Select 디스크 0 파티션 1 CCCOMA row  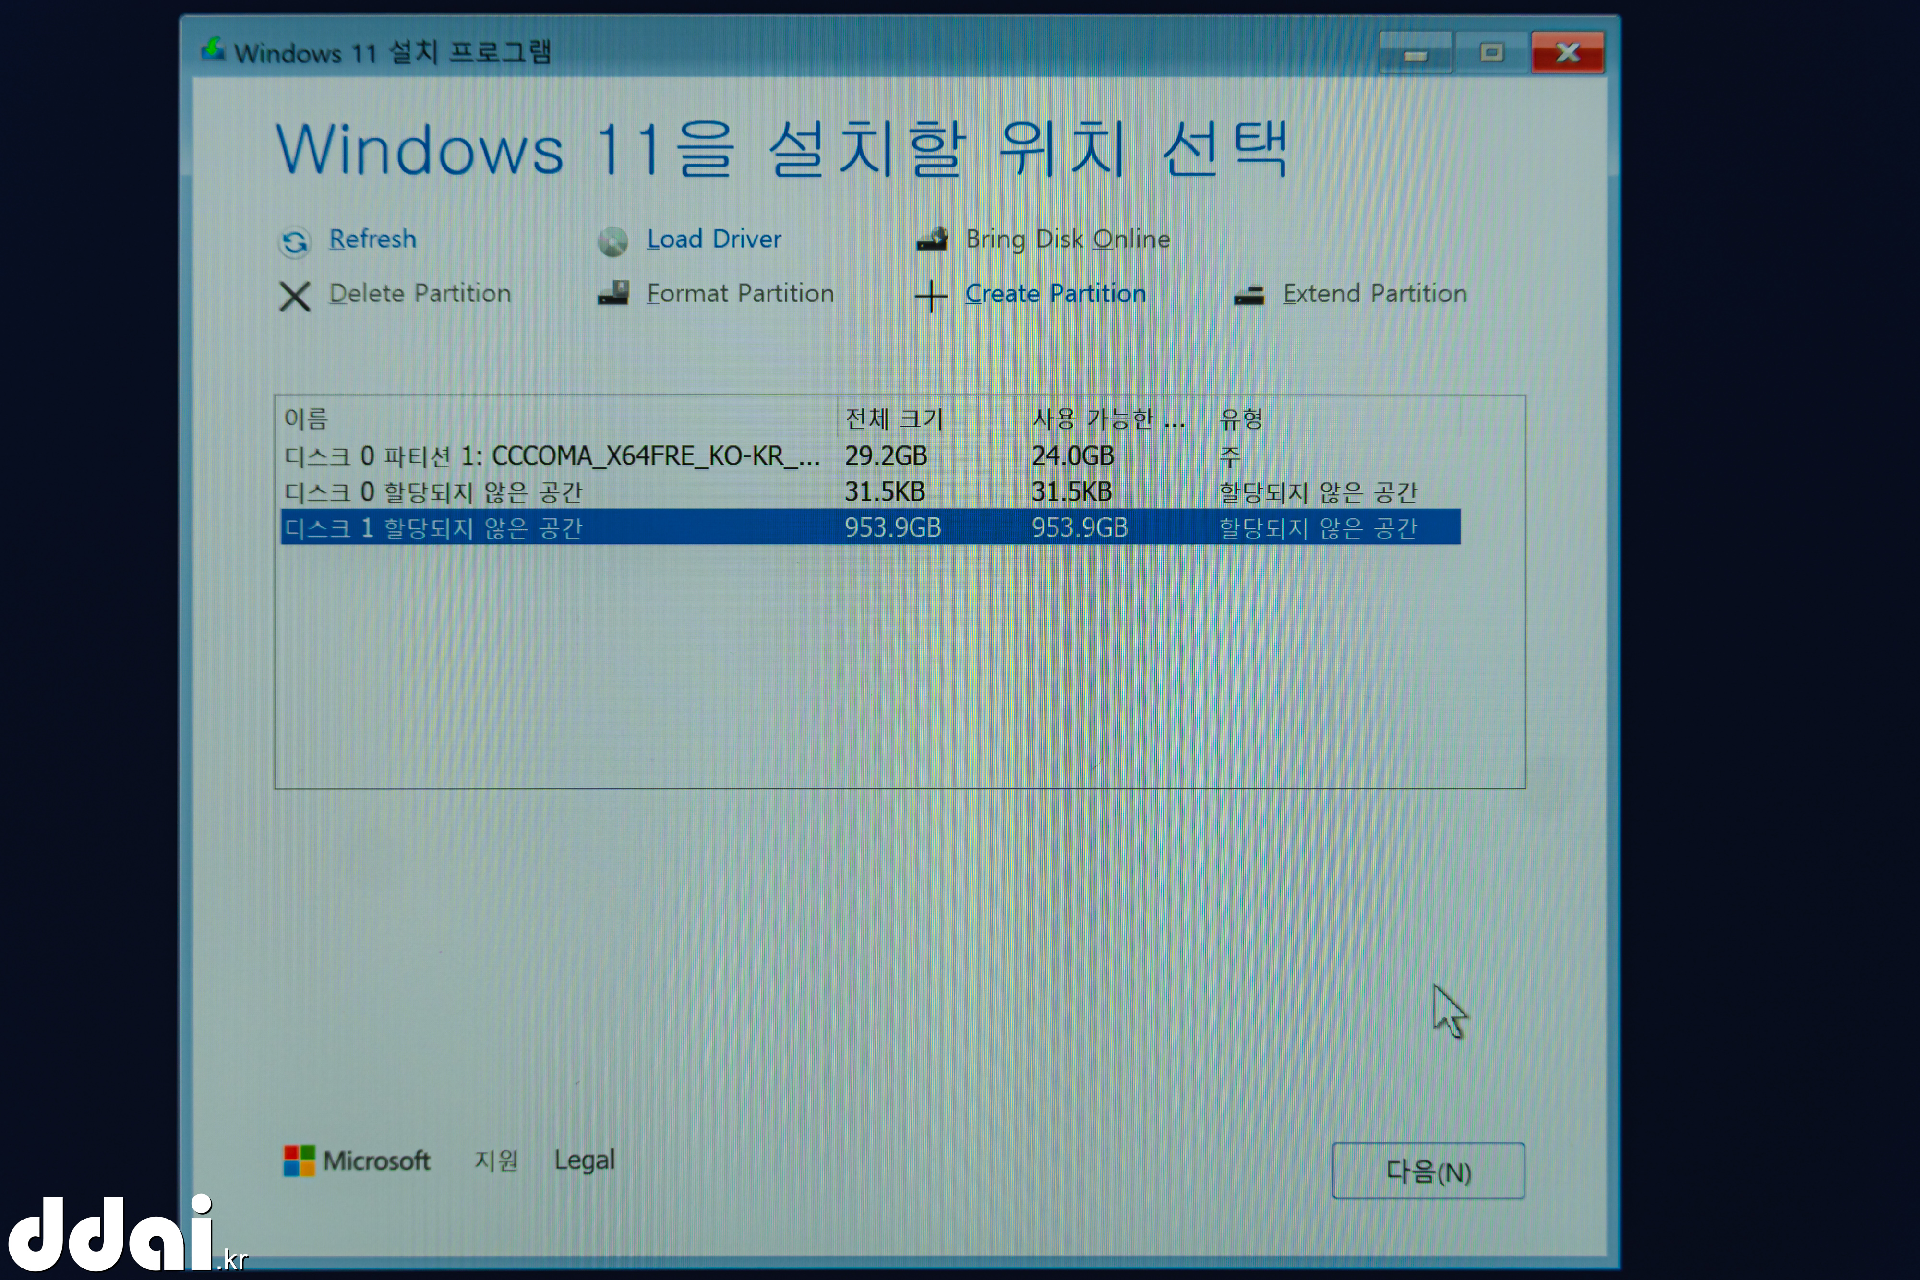tap(552, 455)
